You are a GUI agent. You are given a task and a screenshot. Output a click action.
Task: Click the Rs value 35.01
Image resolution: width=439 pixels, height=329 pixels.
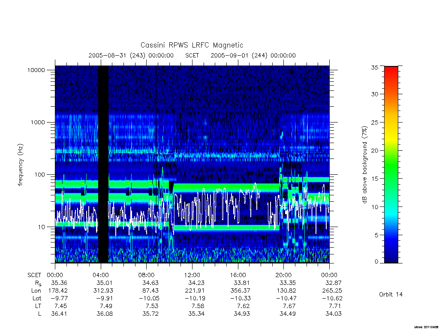(105, 283)
